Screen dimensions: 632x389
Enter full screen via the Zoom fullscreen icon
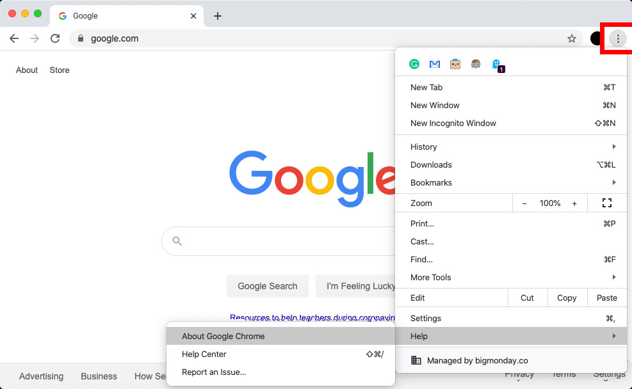pos(606,203)
